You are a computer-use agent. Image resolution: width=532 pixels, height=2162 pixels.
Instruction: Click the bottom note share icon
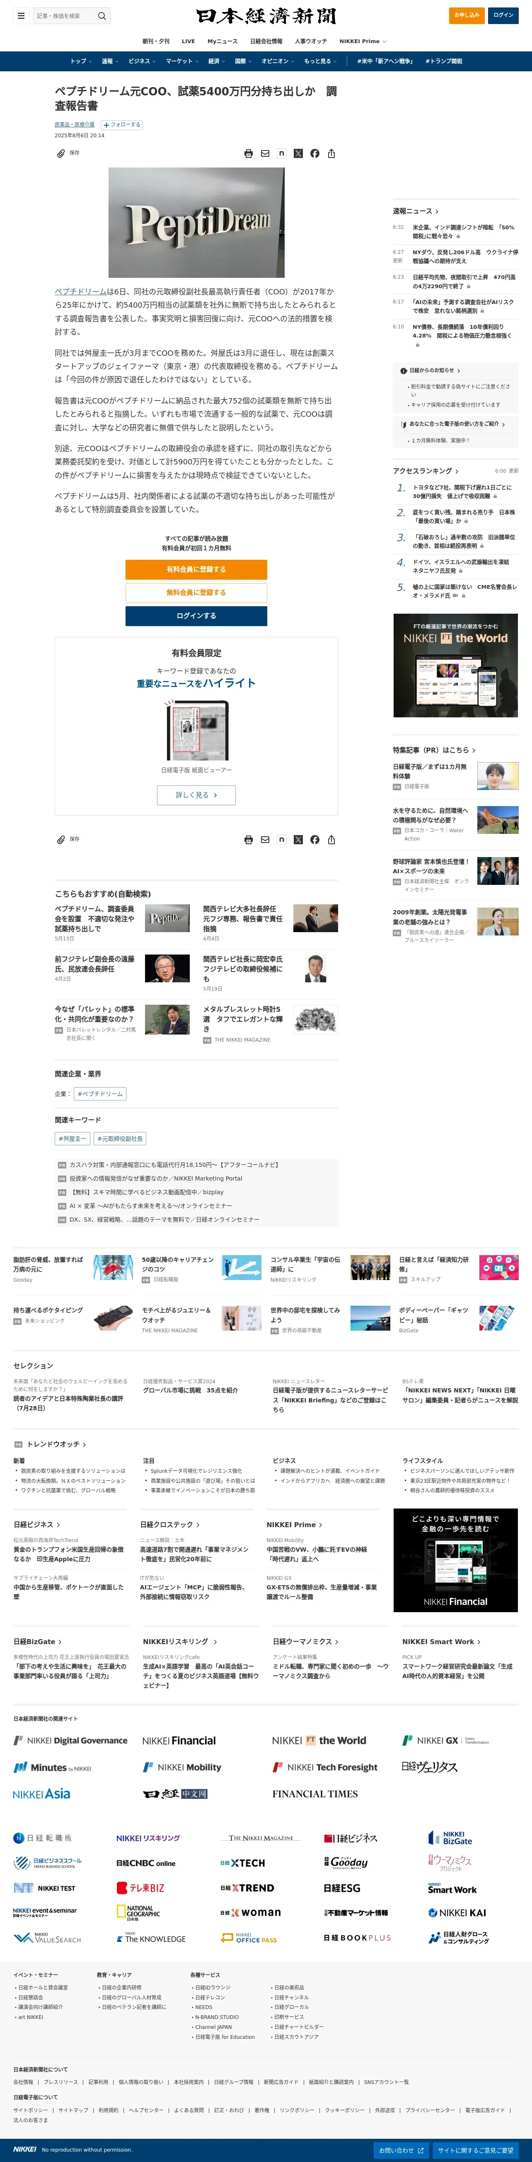281,839
